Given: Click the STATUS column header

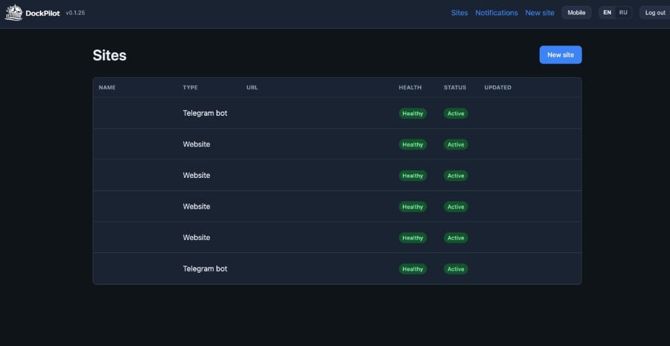Looking at the screenshot, I should [455, 88].
